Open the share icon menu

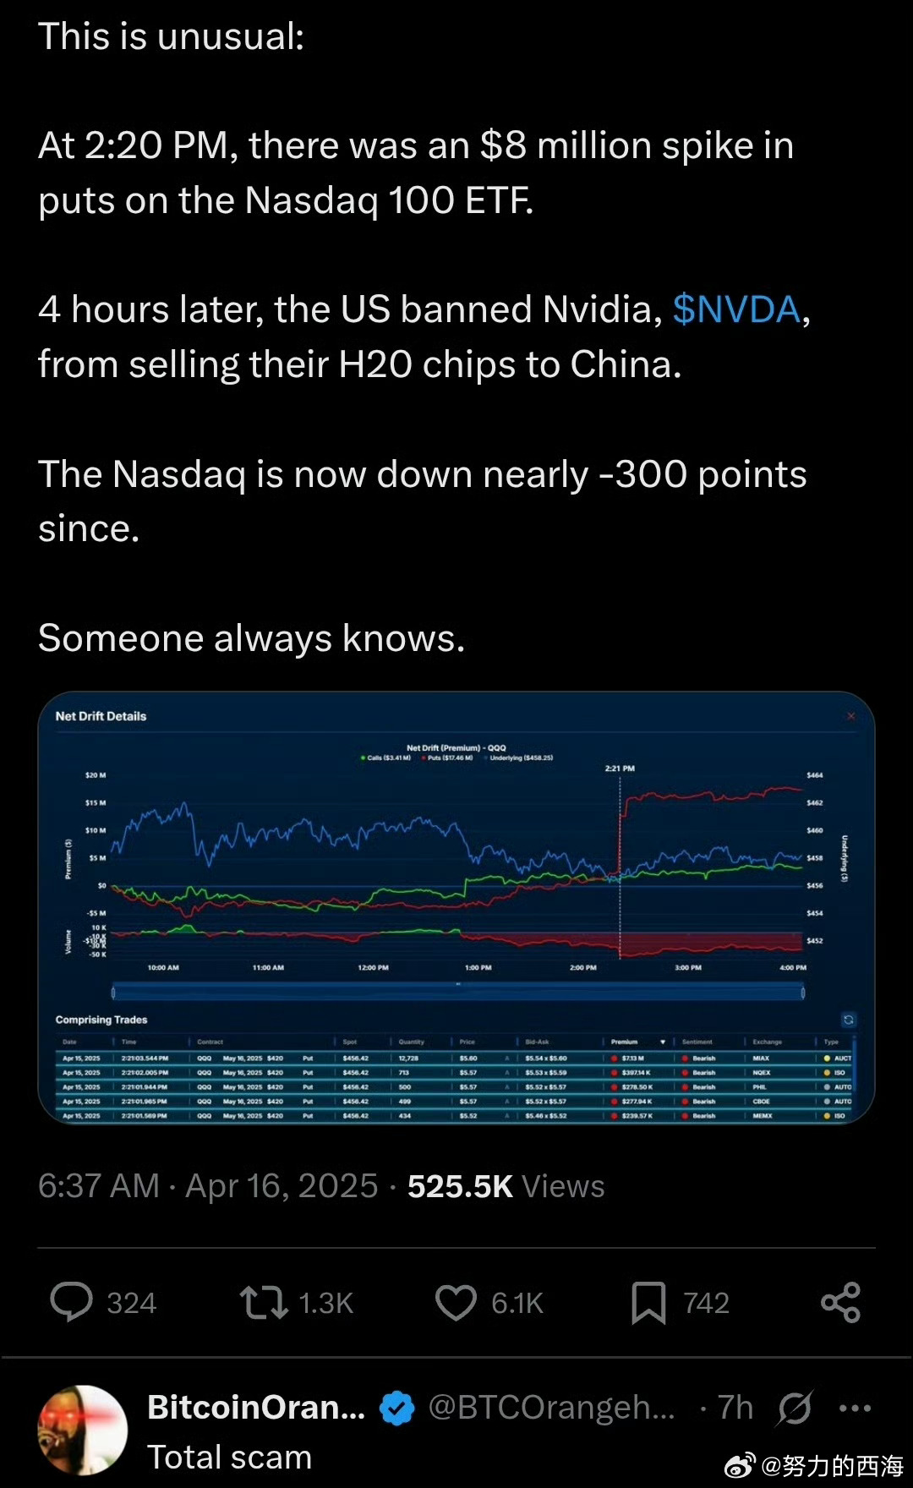point(840,1302)
